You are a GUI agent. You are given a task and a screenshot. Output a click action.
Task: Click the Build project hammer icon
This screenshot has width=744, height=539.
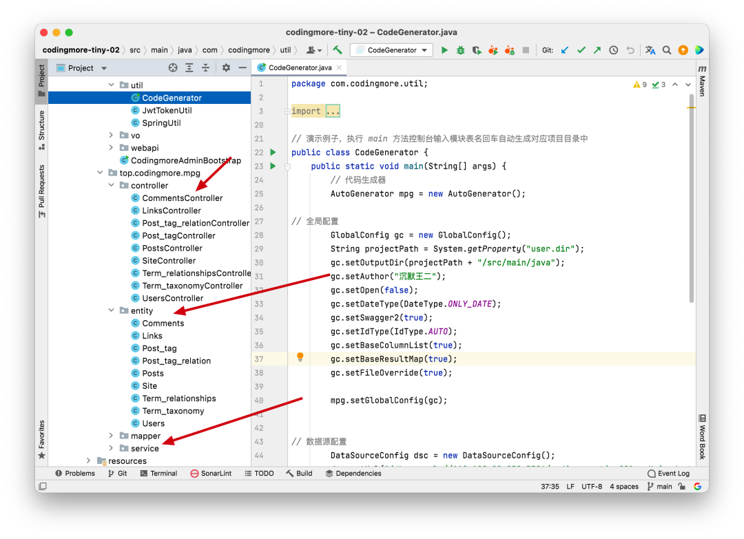click(338, 50)
